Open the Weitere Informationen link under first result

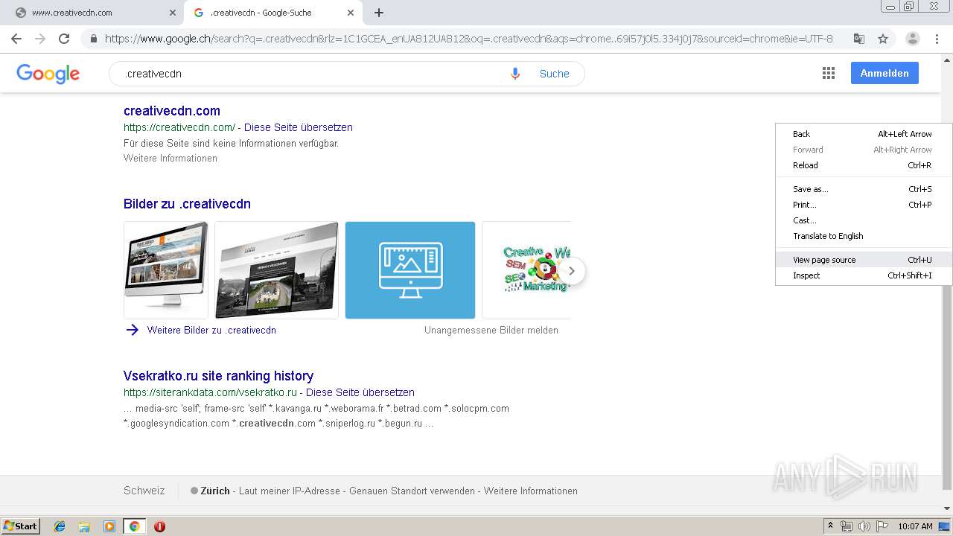point(170,159)
